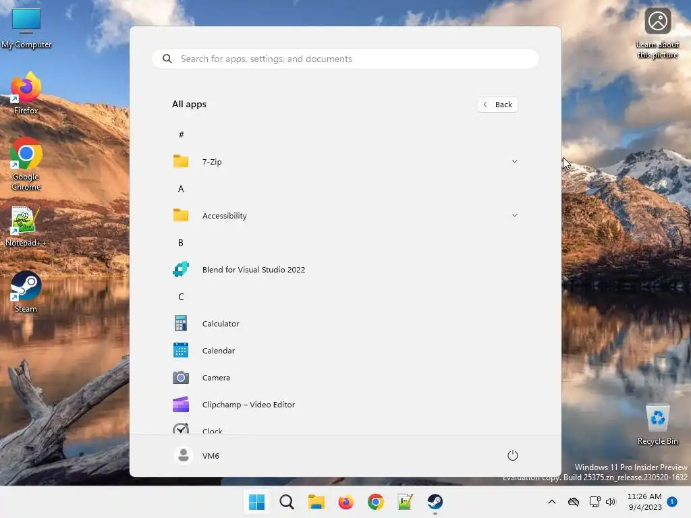The width and height of the screenshot is (691, 518).
Task: Open the VM6 user account avatar
Action: (184, 455)
